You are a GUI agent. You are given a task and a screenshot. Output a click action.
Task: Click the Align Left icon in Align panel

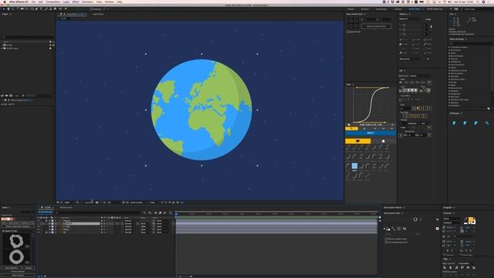[445, 268]
